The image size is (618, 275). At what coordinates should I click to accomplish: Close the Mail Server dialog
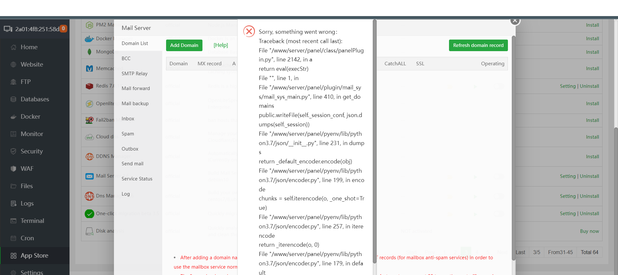pyautogui.click(x=515, y=21)
